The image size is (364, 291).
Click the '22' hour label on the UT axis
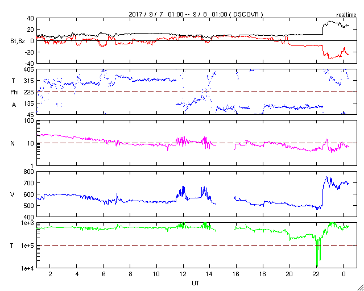[x=316, y=274]
